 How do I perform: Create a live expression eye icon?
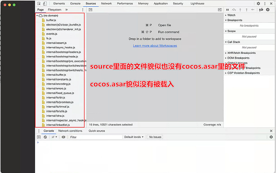[63, 137]
